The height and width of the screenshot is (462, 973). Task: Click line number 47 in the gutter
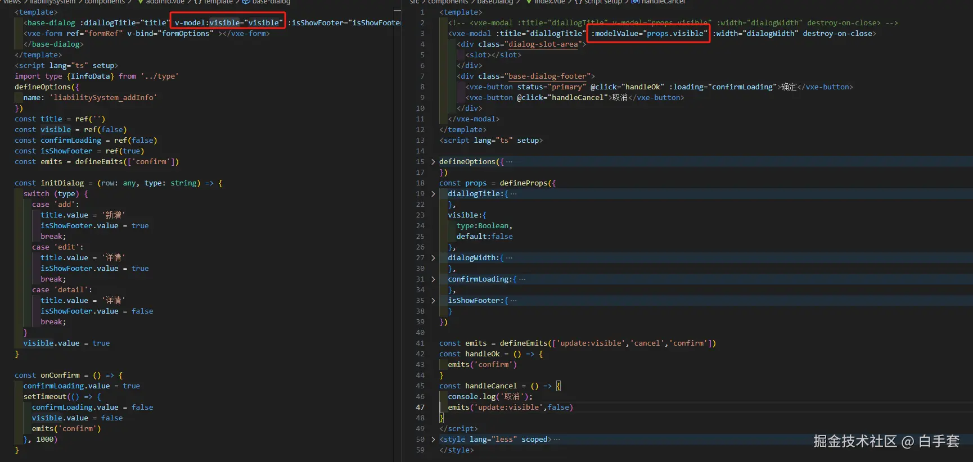(x=420, y=407)
